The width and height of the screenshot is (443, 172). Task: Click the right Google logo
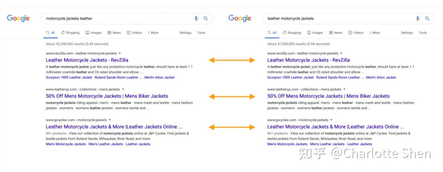coord(240,18)
